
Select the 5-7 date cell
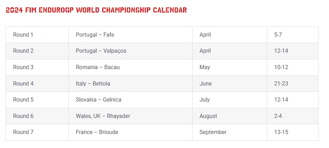292,35
